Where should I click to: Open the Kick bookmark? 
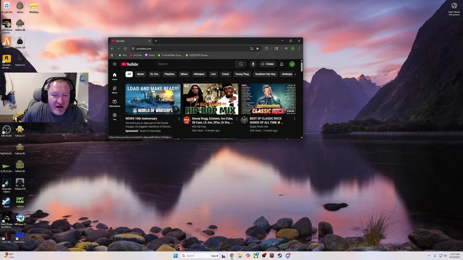pos(123,55)
